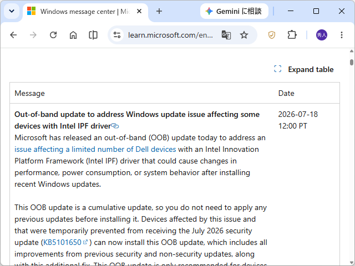Screen dimensions: 355x266
Task: Click the date 2026-07-18 cell
Action: (x=298, y=120)
